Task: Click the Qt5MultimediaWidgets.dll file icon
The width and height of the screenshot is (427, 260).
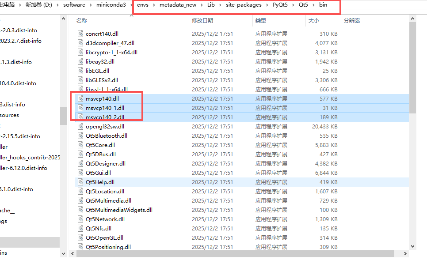Action: (80, 210)
